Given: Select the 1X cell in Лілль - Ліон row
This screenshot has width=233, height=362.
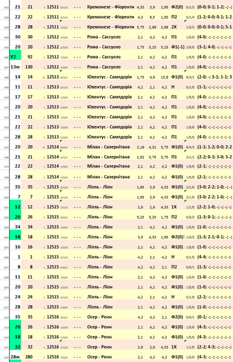Looking at the screenshot, I should tap(174, 207).
